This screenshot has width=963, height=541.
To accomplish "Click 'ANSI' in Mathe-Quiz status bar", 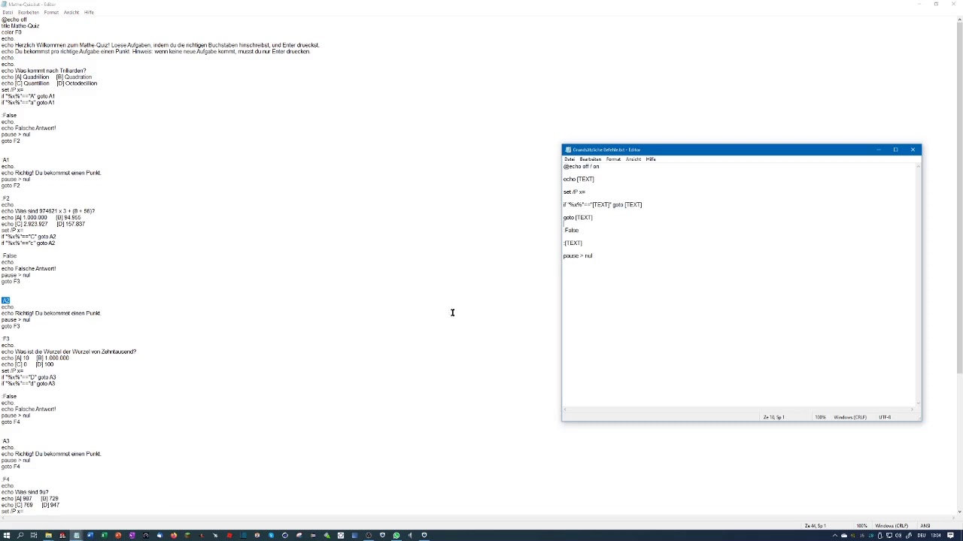I will 925,526.
